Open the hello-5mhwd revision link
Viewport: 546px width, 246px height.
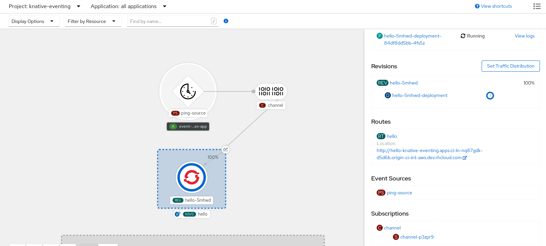pyautogui.click(x=403, y=83)
